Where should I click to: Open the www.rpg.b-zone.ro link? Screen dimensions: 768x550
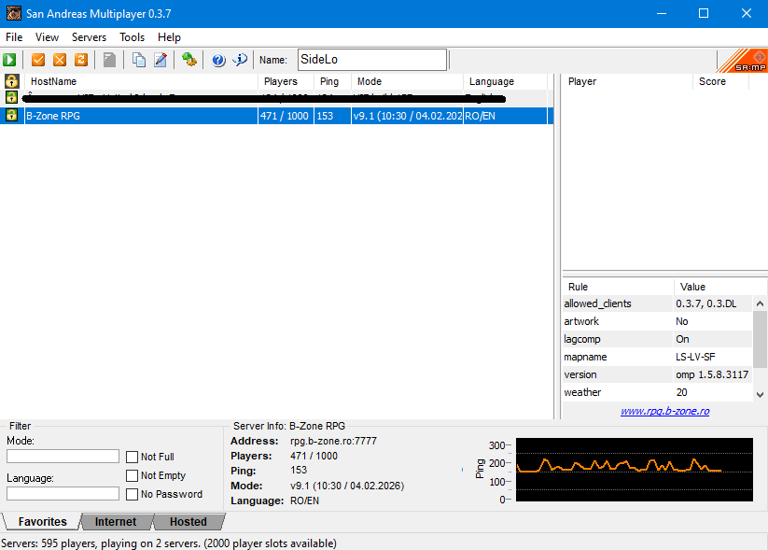click(664, 411)
